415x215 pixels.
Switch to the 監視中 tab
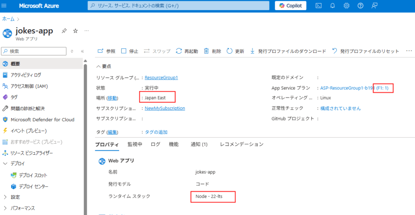coord(135,144)
